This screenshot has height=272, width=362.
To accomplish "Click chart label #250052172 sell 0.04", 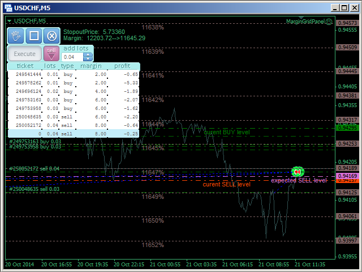I will 34,169.
